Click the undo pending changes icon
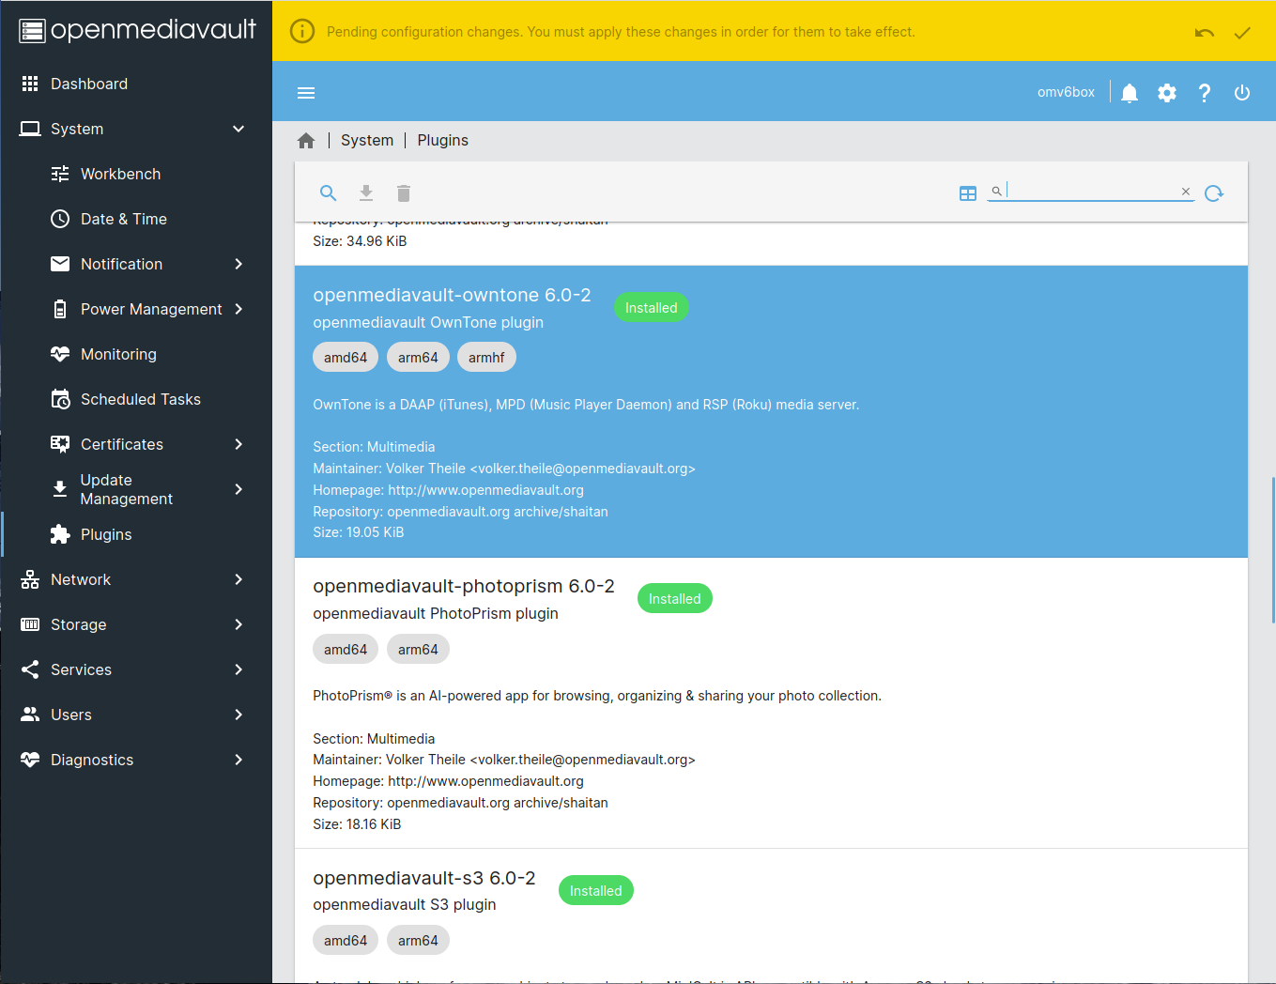1276x984 pixels. tap(1204, 33)
